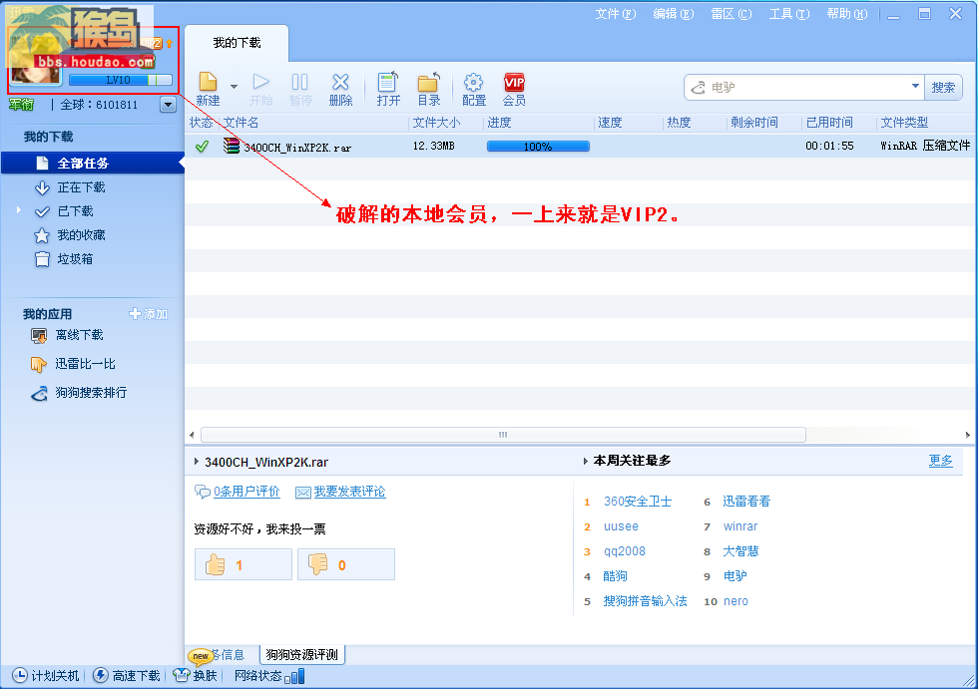The image size is (978, 689).
Task: Open the nero ranking link
Action: pos(735,601)
